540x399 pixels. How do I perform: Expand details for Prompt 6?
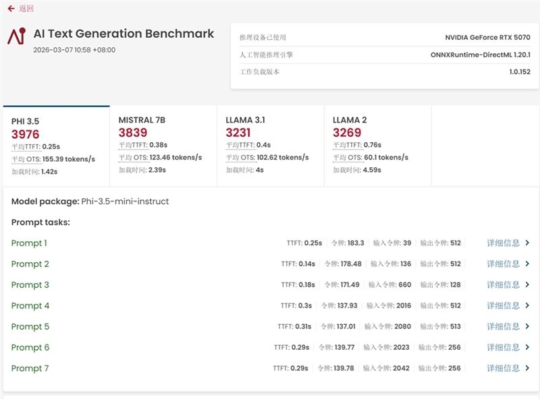point(502,348)
